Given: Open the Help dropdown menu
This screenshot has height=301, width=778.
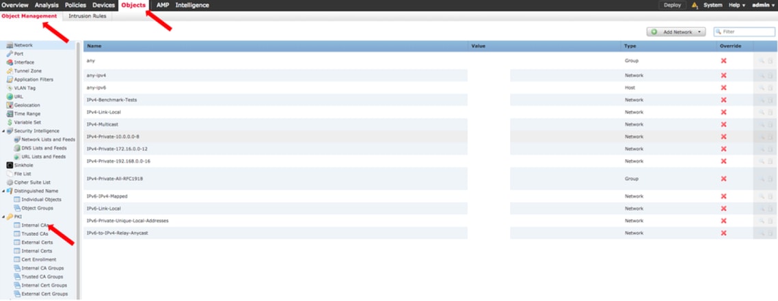Looking at the screenshot, I should 737,5.
